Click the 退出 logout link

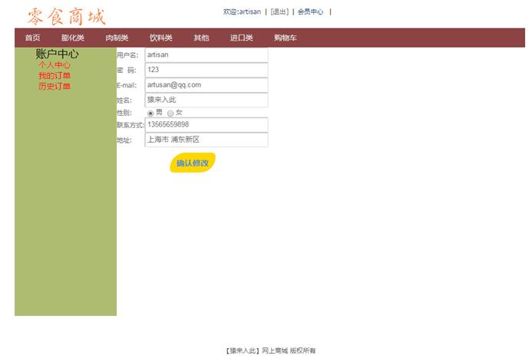[279, 12]
